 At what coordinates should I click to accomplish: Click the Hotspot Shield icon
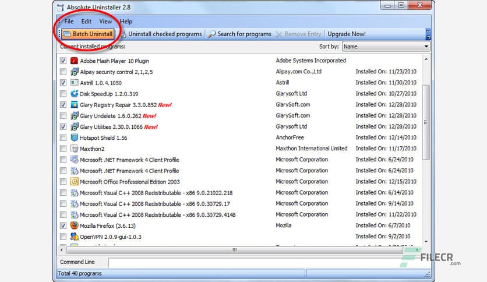tap(74, 138)
